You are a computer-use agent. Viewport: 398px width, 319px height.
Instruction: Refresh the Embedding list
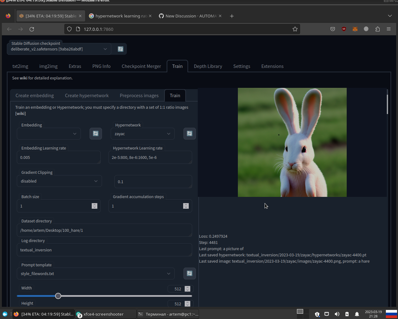pyautogui.click(x=96, y=133)
